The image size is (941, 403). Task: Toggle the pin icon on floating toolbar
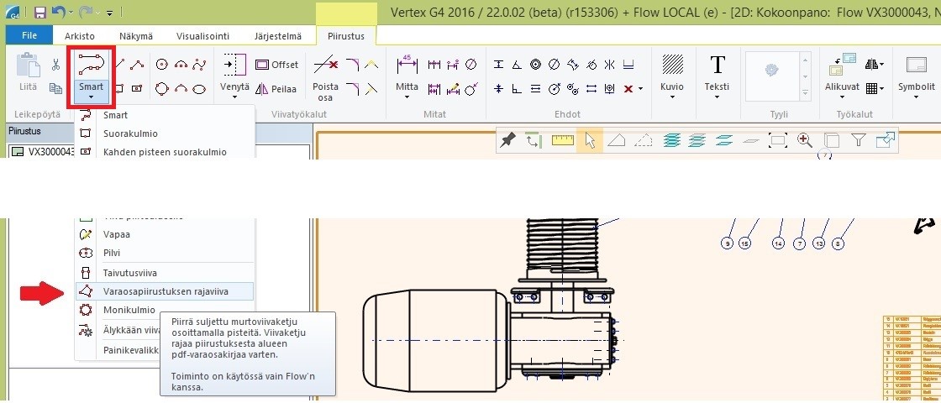coord(507,140)
